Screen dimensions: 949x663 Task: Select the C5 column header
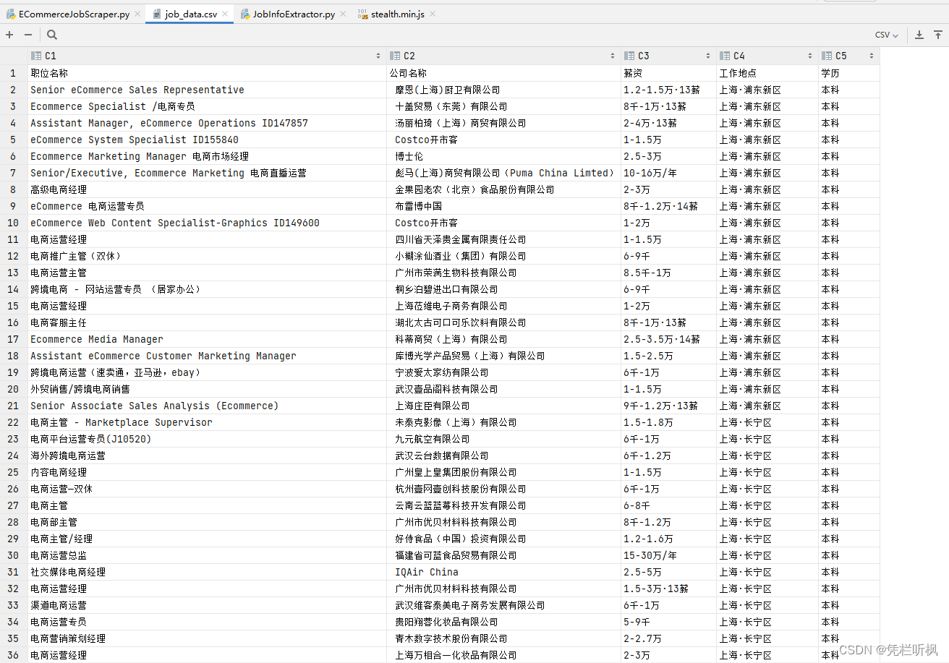pos(849,56)
